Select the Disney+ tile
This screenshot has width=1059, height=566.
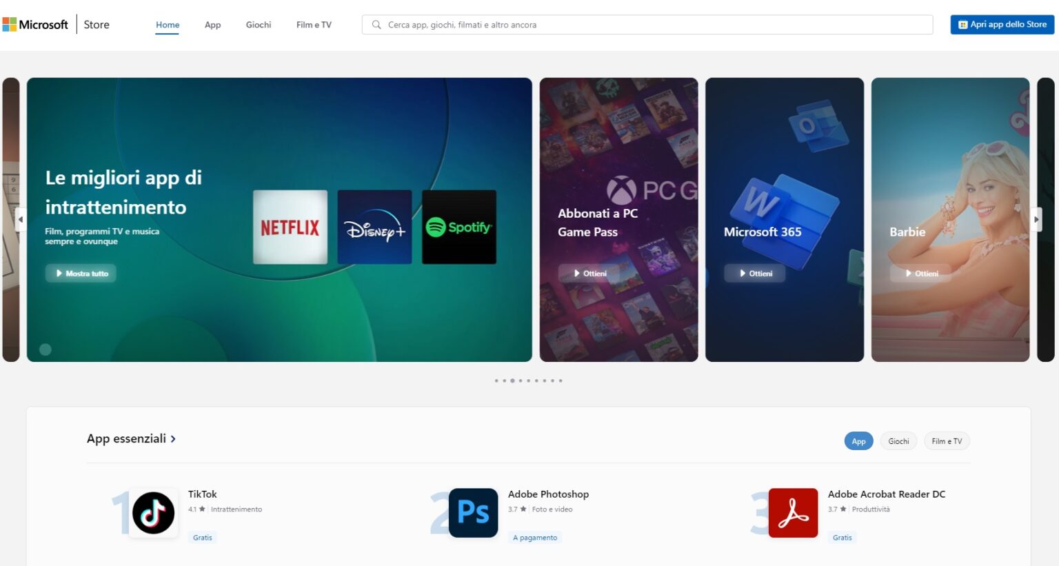pyautogui.click(x=374, y=227)
